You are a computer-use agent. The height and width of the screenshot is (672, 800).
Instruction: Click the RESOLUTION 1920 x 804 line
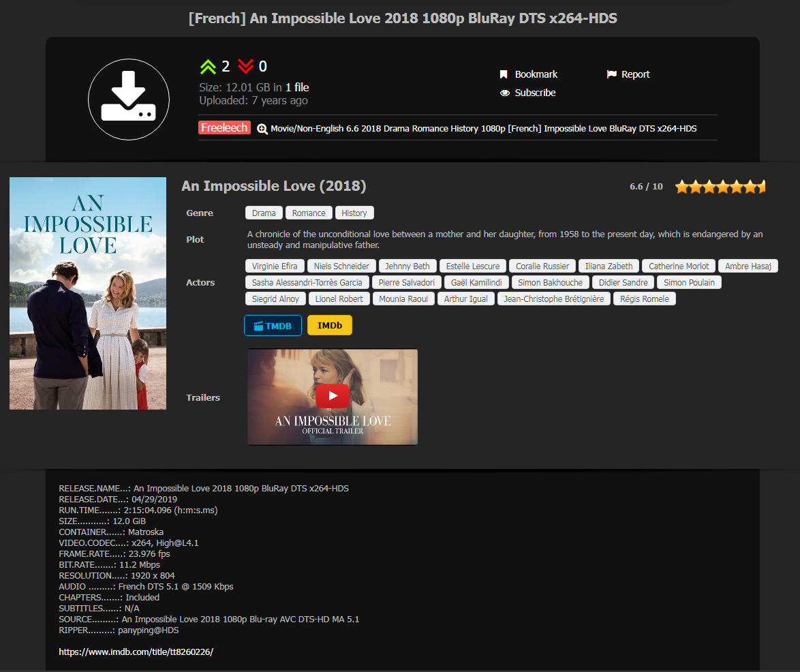[117, 576]
